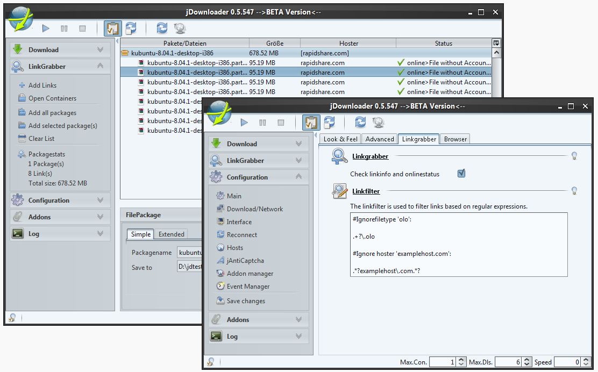Click the Stop icon in front window toolbar

click(x=281, y=123)
